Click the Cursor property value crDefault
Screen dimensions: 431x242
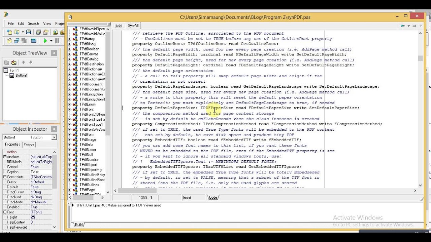tap(41, 182)
